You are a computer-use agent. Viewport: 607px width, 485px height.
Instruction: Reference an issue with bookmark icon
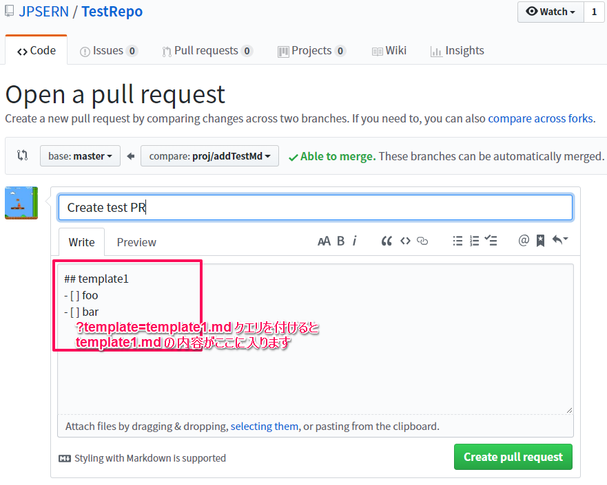[x=540, y=241]
